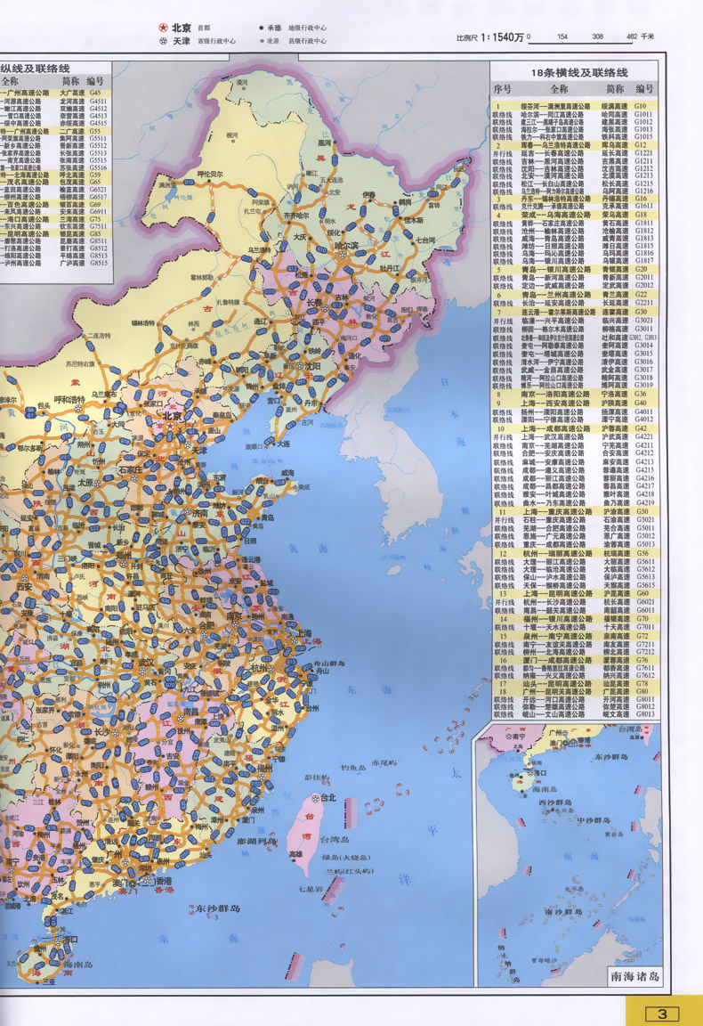Click the code G70 in right table
The width and height of the screenshot is (703, 1026).
point(642,618)
